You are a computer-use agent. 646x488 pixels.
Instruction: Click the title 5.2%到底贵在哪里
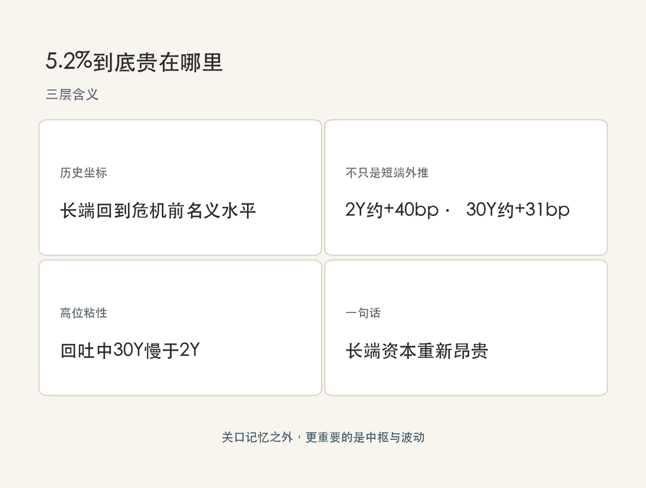point(134,62)
